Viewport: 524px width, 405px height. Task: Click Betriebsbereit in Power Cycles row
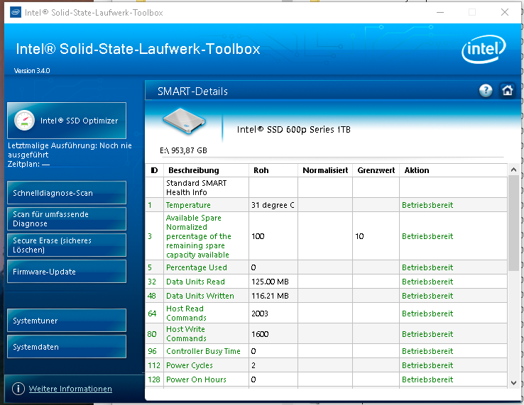[427, 365]
